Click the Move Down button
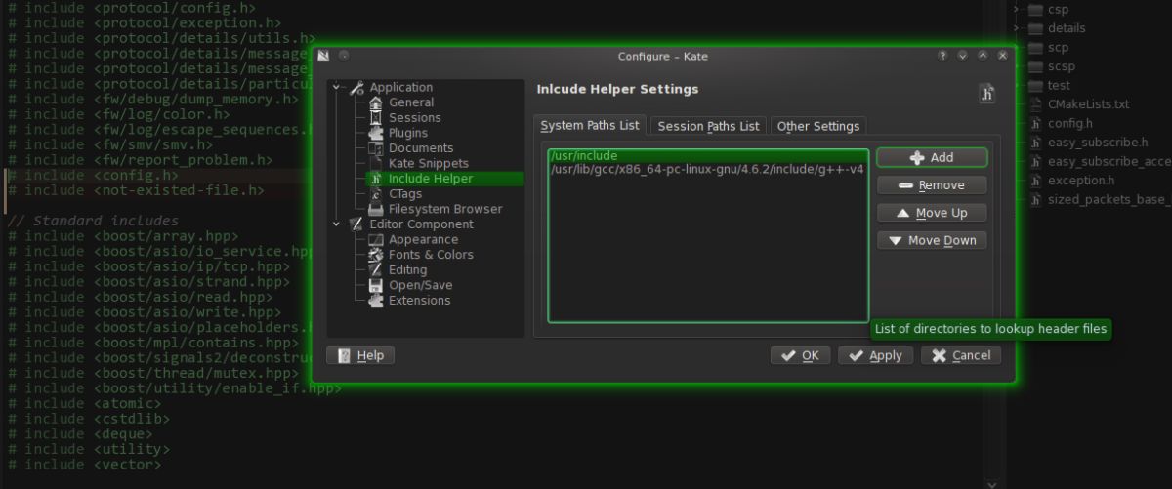The image size is (1172, 489). pos(932,240)
